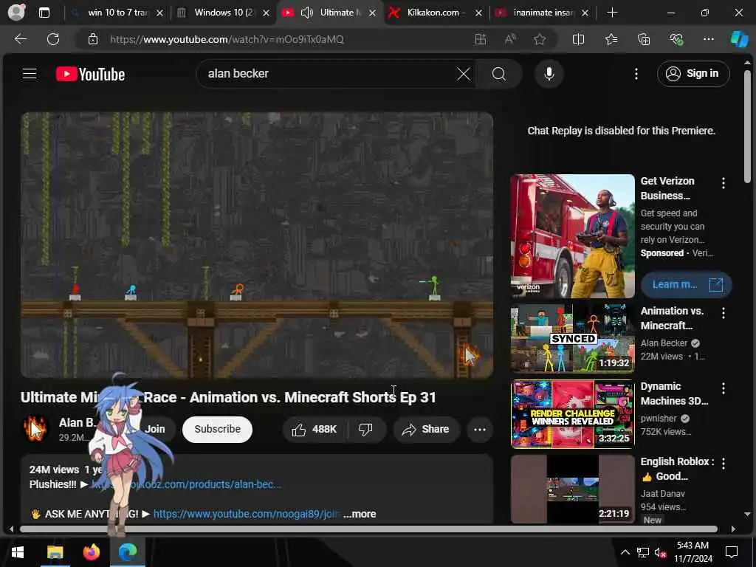756x567 pixels.
Task: Refresh the page
Action: [x=53, y=39]
